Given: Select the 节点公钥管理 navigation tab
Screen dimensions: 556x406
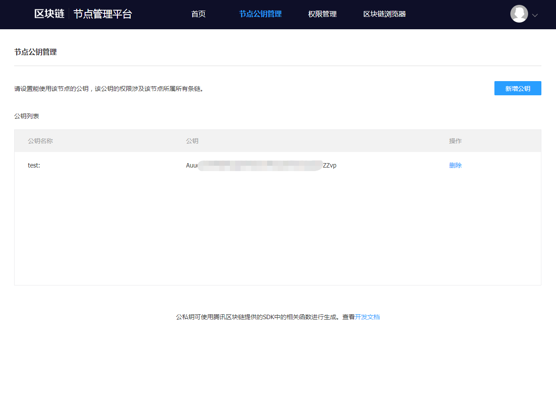Looking at the screenshot, I should click(x=260, y=14).
